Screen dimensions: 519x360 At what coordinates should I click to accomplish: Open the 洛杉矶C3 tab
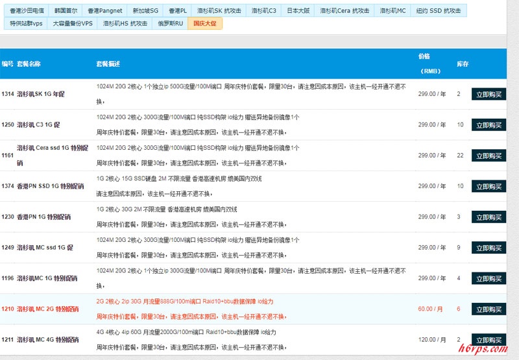coord(263,10)
